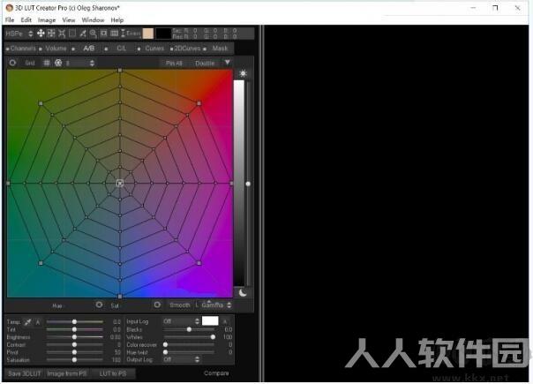Switch to the square grid icon
The image size is (533, 384).
[x=47, y=63]
